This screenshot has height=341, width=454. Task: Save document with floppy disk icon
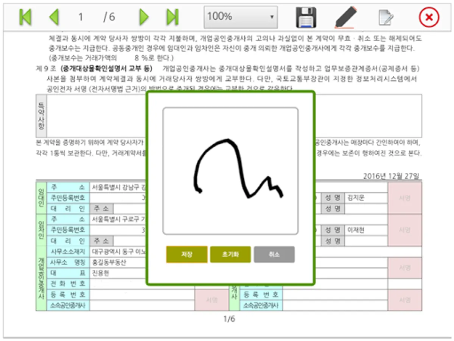306,17
